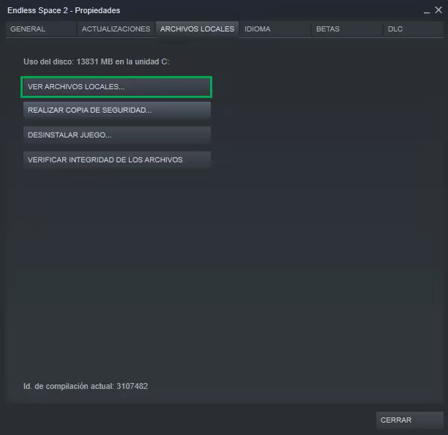
Task: Minimize the Endless Space 2 properties window
Action: click(427, 11)
